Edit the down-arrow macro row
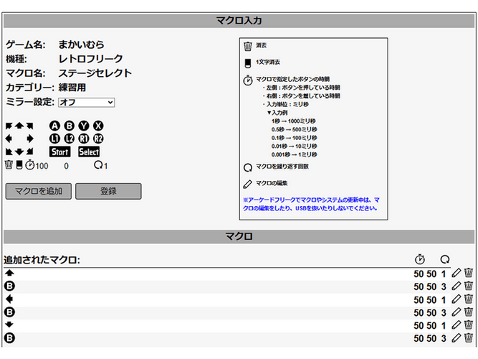 (x=456, y=325)
